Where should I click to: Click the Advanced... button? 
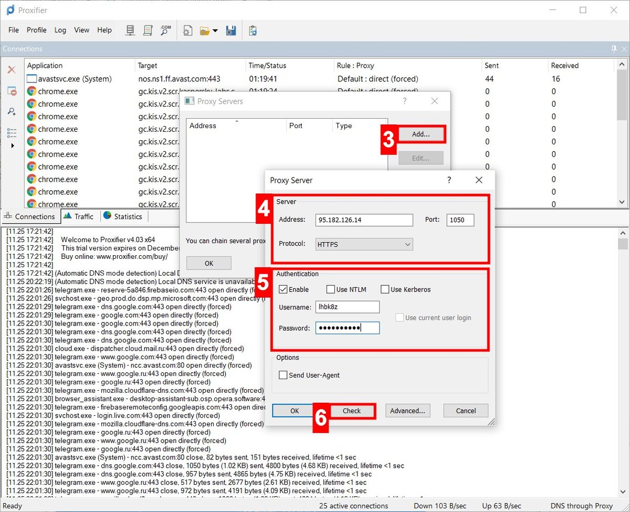[408, 411]
